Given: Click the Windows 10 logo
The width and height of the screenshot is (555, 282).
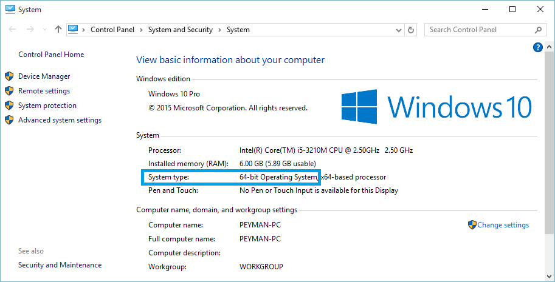Looking at the screenshot, I should (436, 107).
